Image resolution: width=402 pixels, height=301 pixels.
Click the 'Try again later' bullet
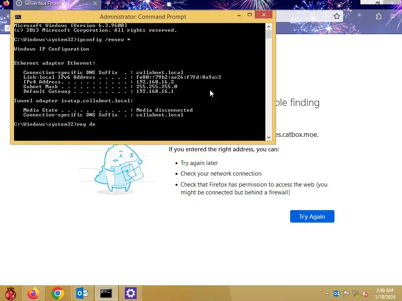point(199,163)
